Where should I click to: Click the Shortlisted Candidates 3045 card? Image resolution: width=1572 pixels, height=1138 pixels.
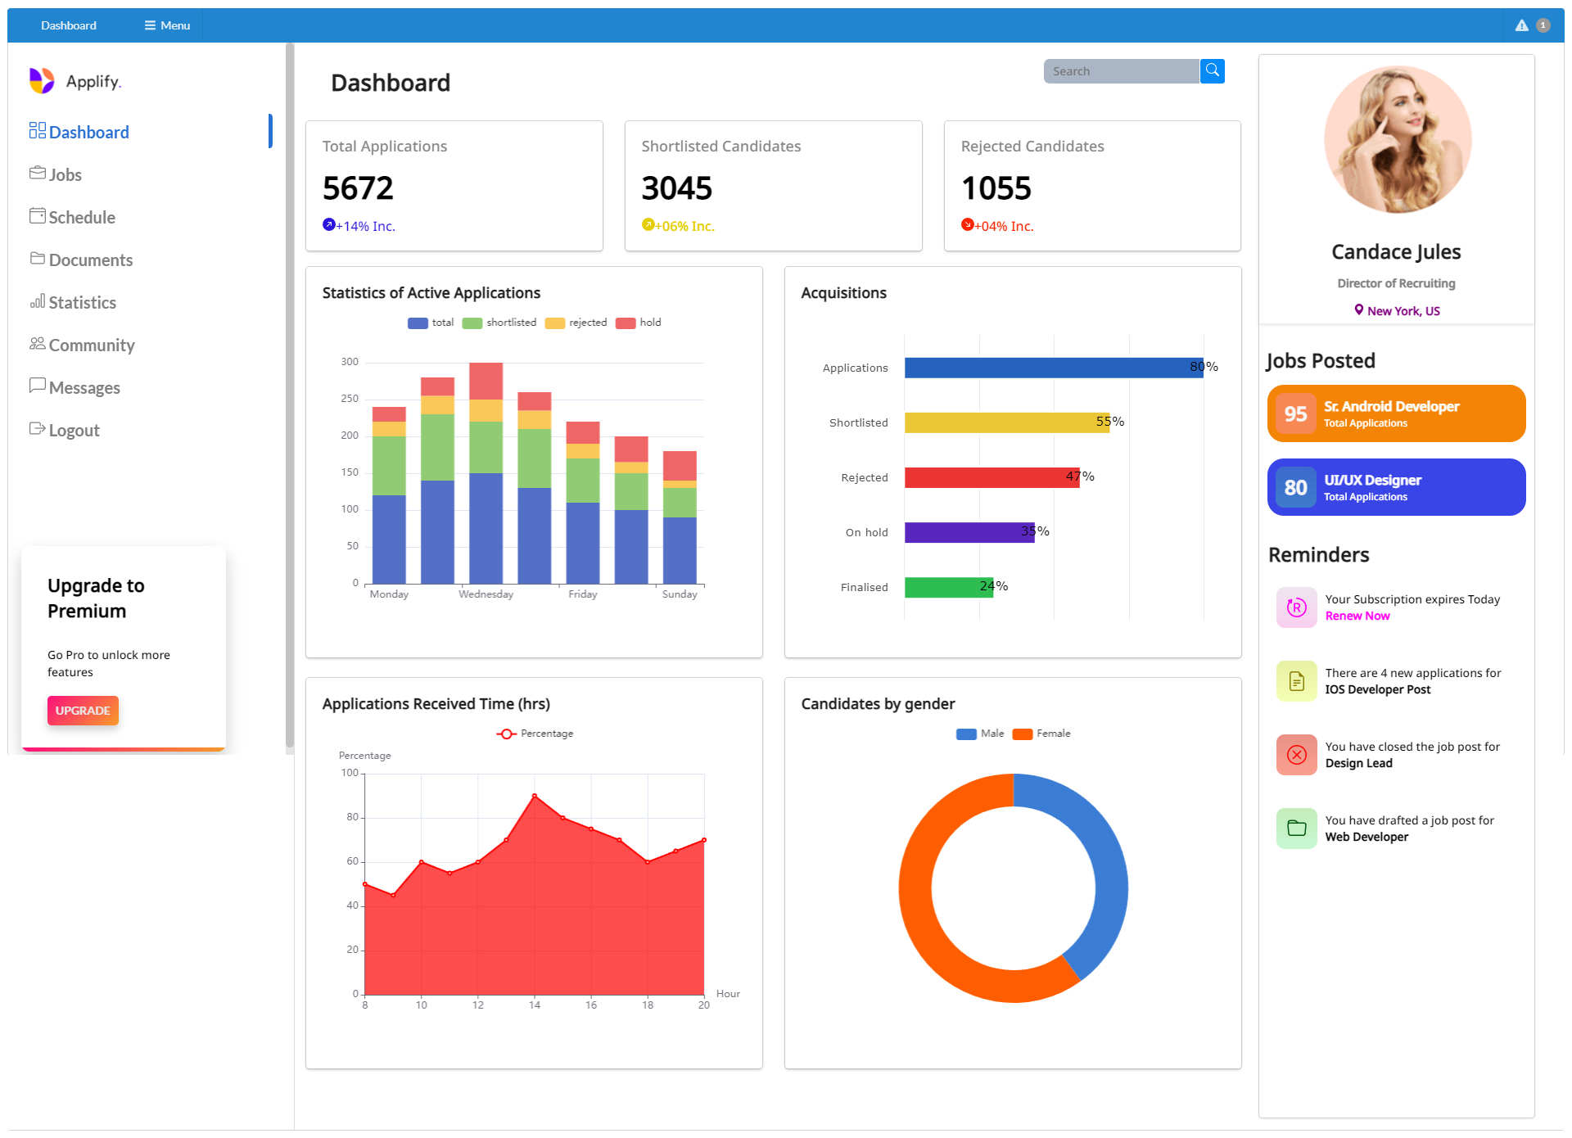point(774,186)
